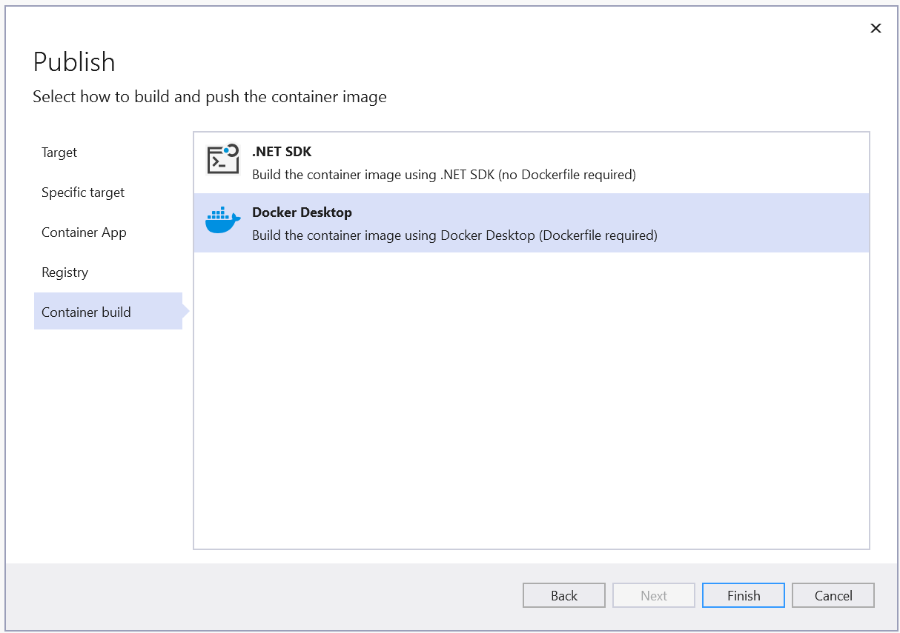Close the Publish dialog with X
900x633 pixels.
point(876,28)
